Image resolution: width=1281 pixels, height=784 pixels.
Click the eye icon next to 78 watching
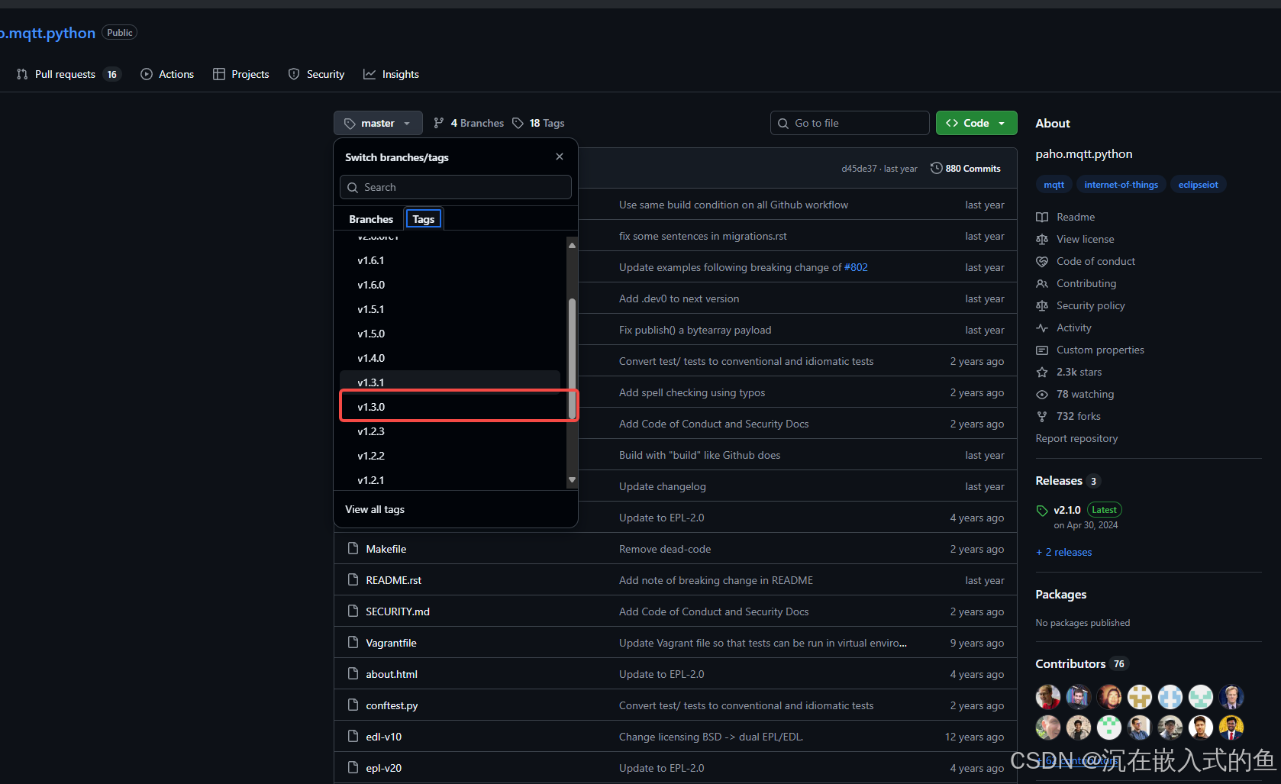[x=1042, y=394]
